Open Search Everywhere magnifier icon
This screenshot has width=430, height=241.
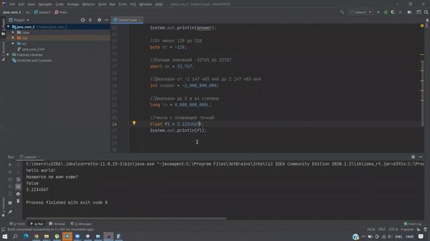pyautogui.click(x=426, y=12)
